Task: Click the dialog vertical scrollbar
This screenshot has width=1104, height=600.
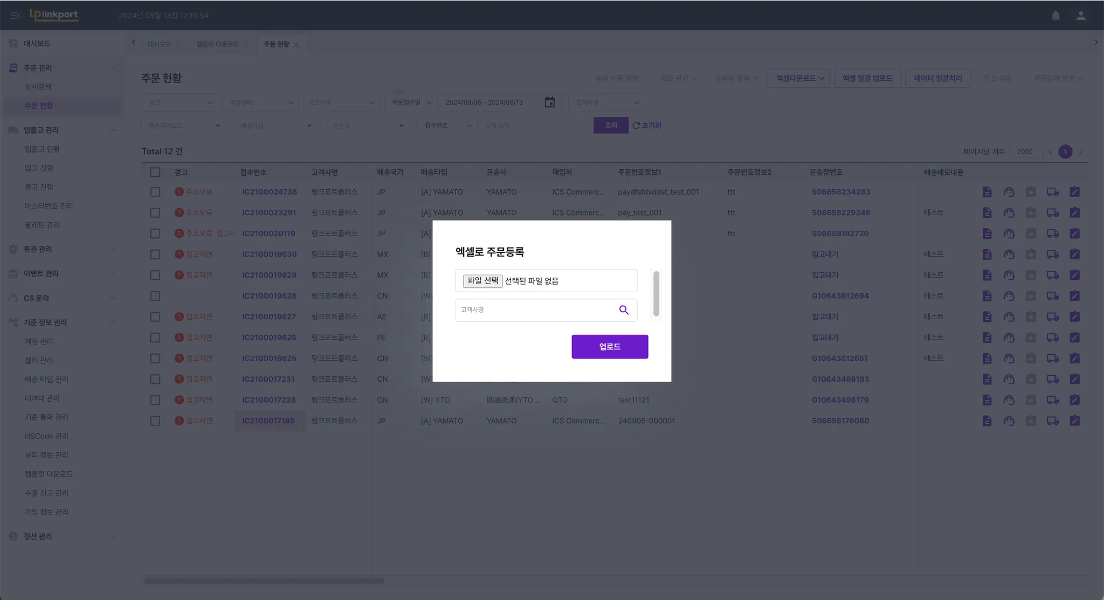Action: [656, 294]
